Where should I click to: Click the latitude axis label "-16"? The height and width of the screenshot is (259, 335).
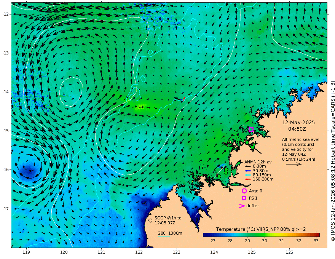point(6,169)
